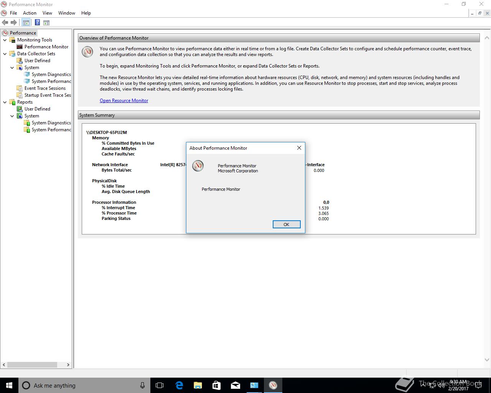Select the Performance Monitor tree node
The image size is (491, 393).
coord(46,47)
